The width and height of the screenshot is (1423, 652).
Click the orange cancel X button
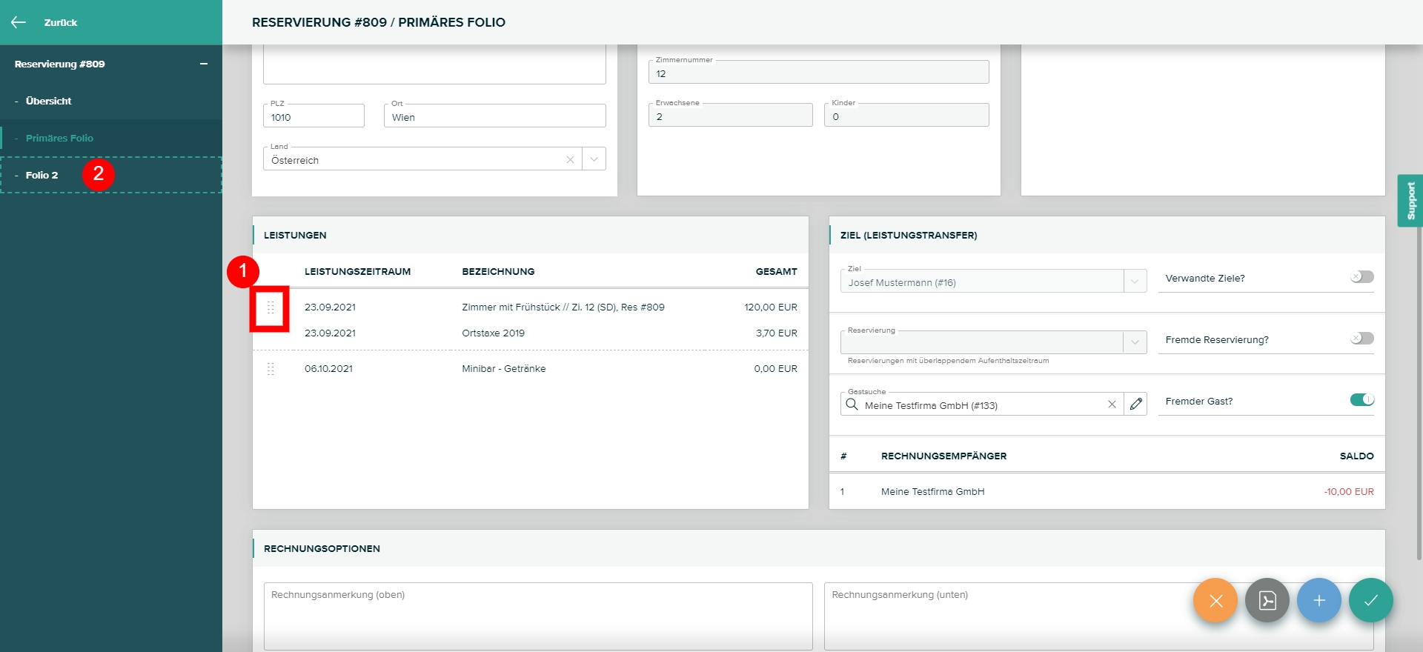point(1215,600)
